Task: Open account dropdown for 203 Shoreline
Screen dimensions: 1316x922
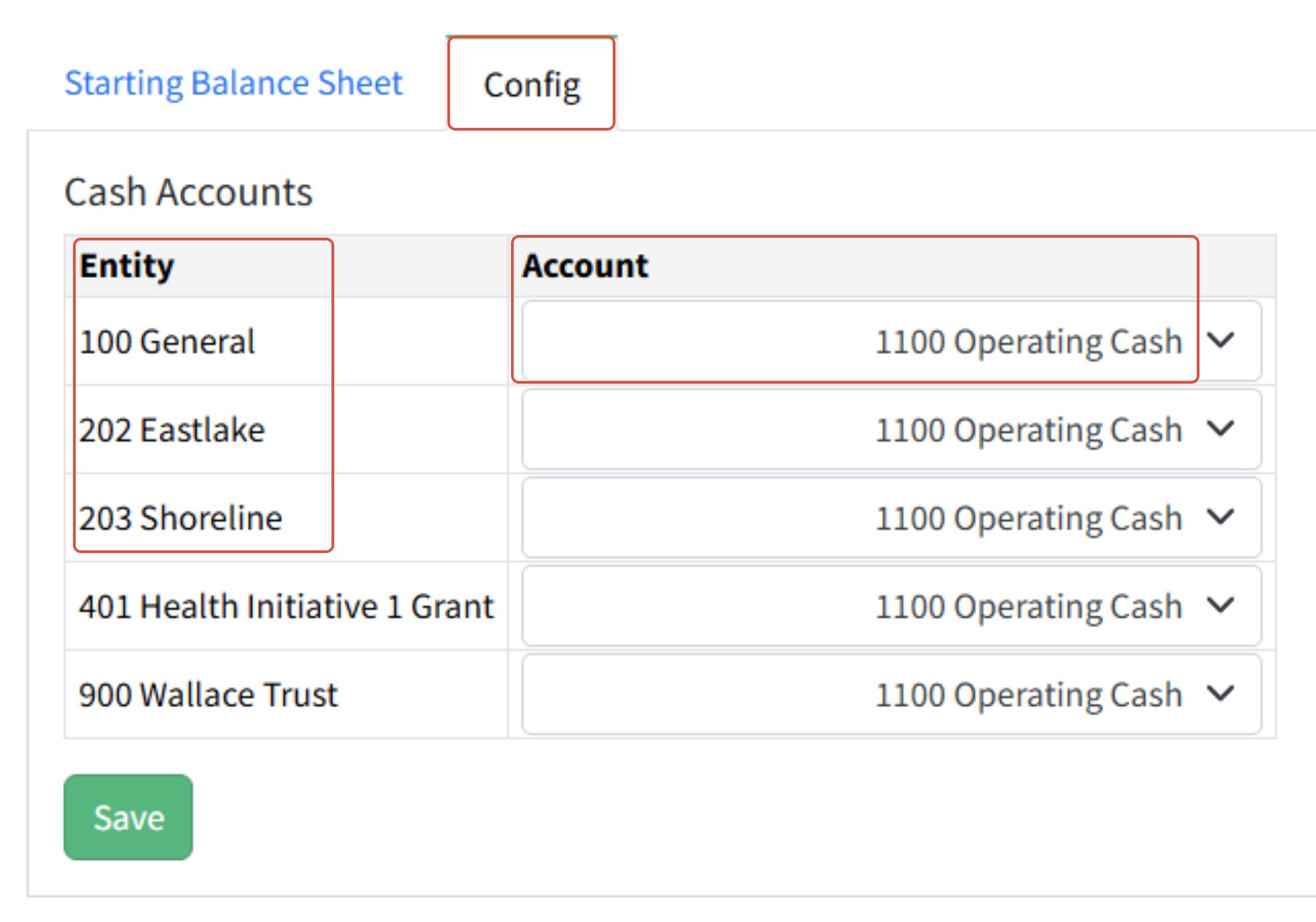Action: tap(891, 518)
